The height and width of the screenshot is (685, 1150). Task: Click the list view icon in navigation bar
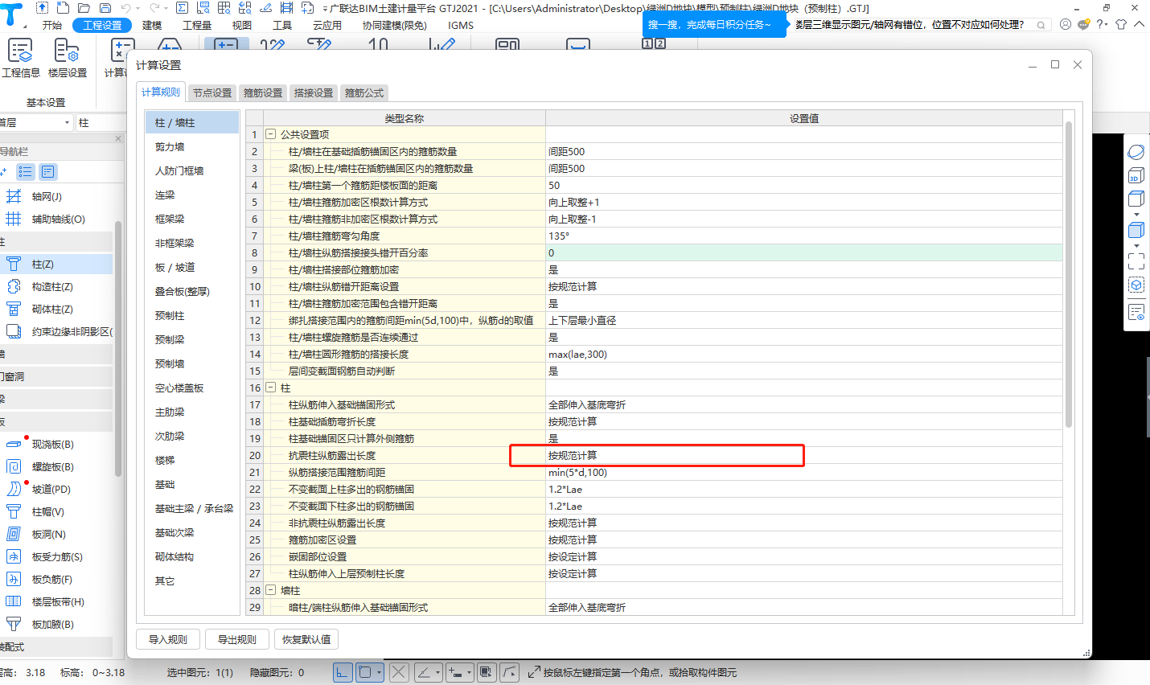click(26, 171)
